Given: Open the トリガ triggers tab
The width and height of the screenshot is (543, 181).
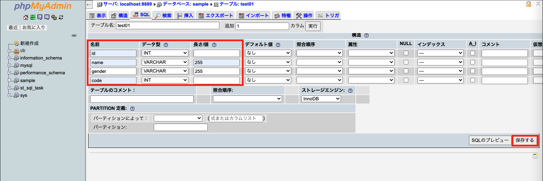Looking at the screenshot, I should [328, 15].
